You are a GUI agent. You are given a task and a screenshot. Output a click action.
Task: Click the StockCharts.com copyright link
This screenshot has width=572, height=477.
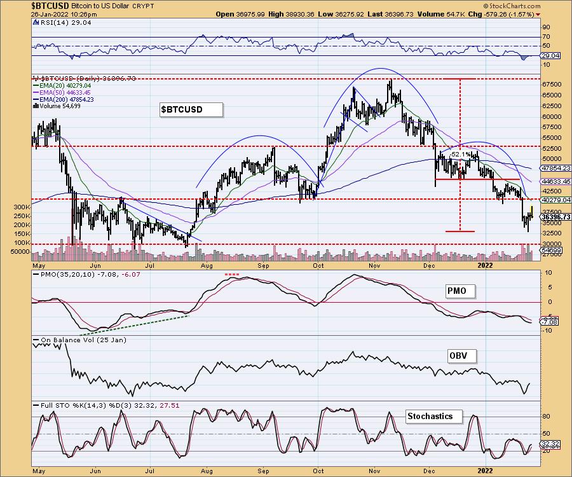tap(512, 6)
